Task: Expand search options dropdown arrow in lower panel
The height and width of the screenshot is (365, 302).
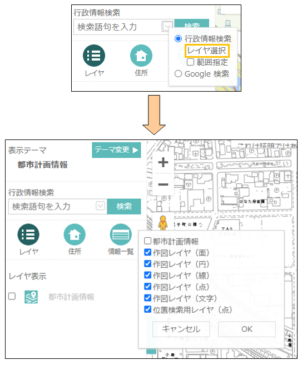Action: (x=101, y=206)
